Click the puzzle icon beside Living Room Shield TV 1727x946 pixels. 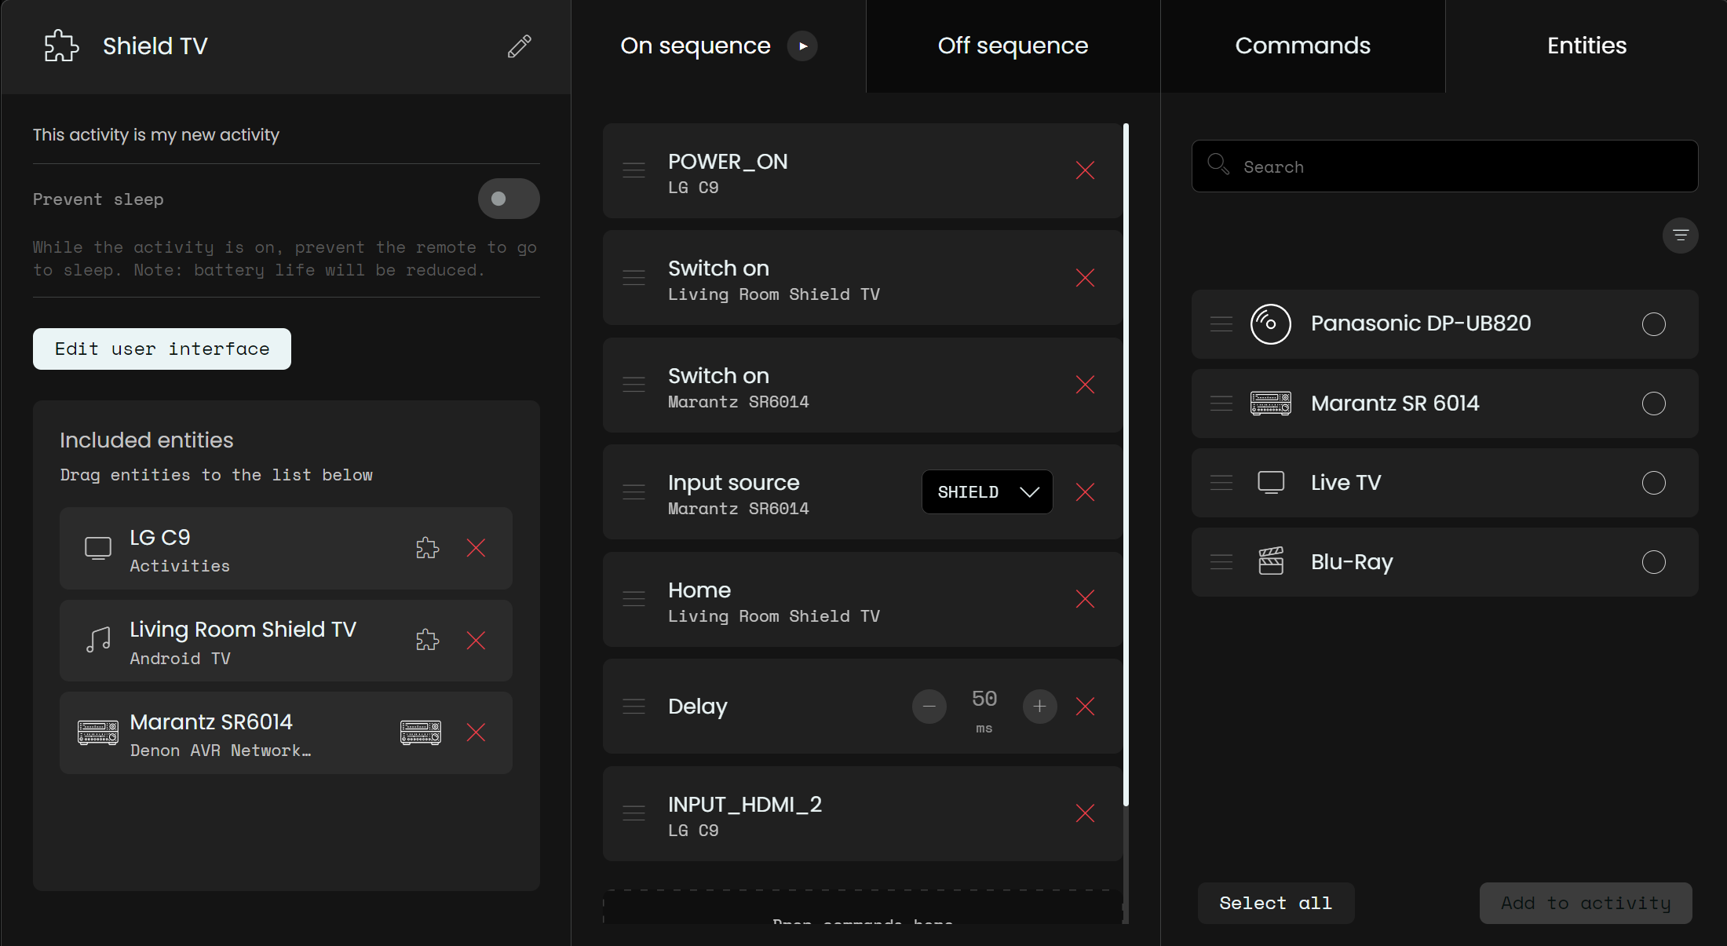[x=427, y=641]
